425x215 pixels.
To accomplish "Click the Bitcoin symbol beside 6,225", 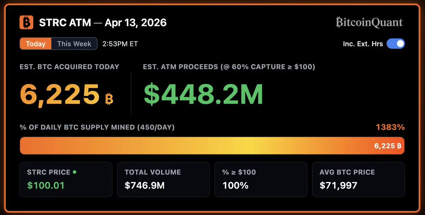I will coord(109,99).
